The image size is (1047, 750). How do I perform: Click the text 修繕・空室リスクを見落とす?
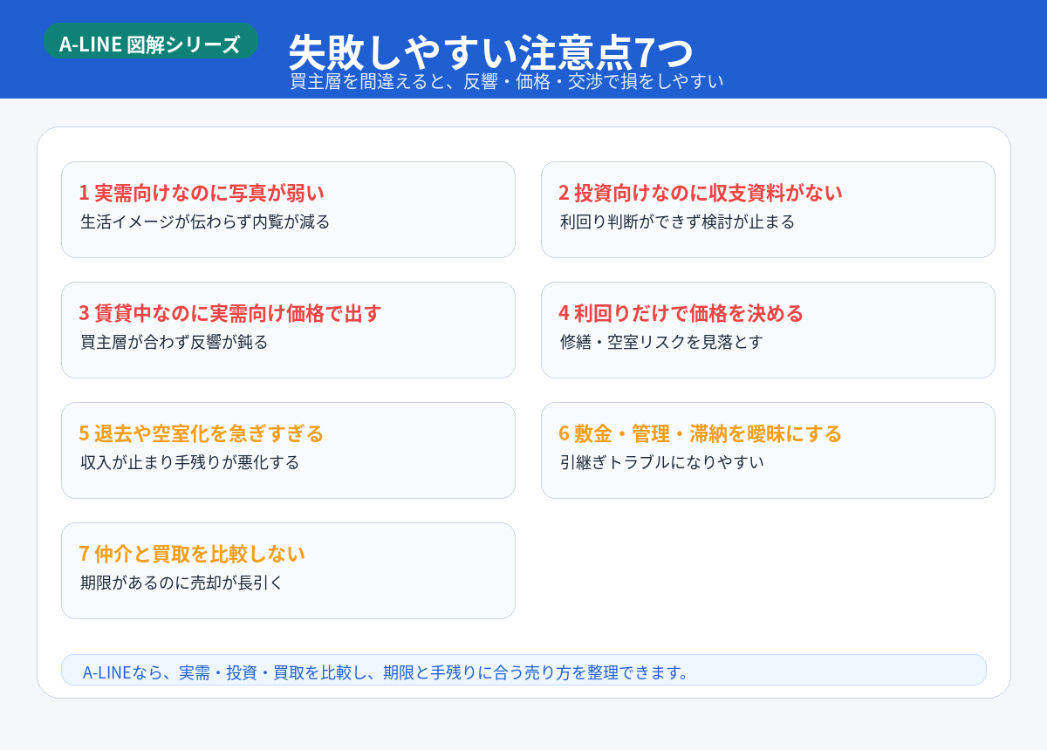[x=661, y=342]
